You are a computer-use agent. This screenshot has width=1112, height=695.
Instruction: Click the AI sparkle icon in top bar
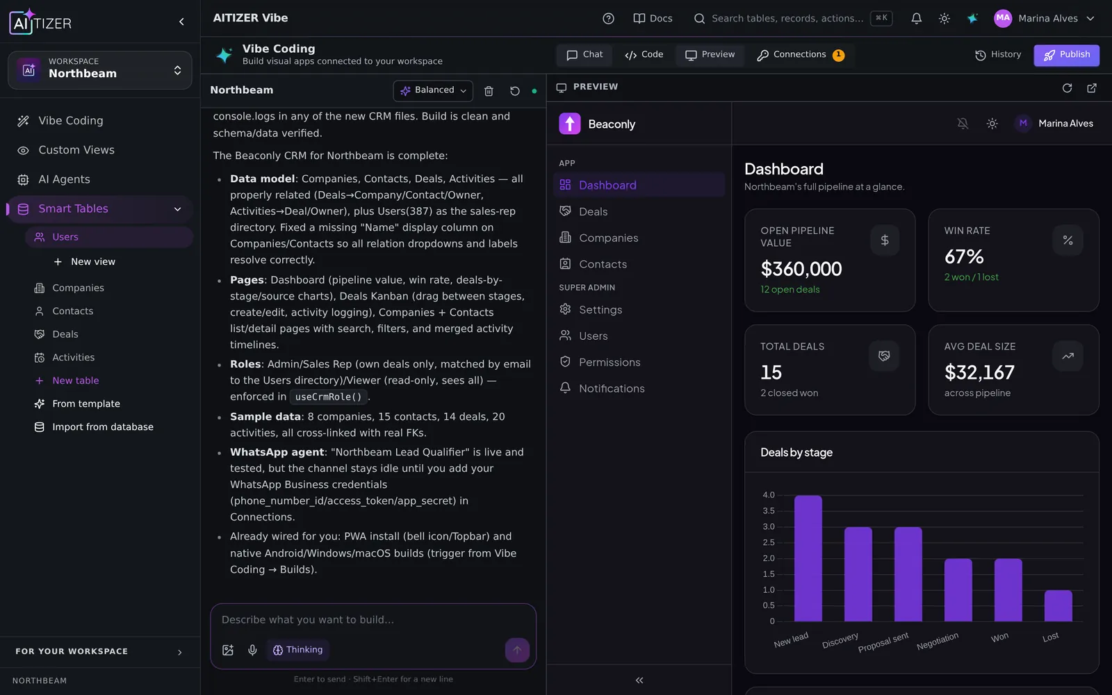point(972,19)
